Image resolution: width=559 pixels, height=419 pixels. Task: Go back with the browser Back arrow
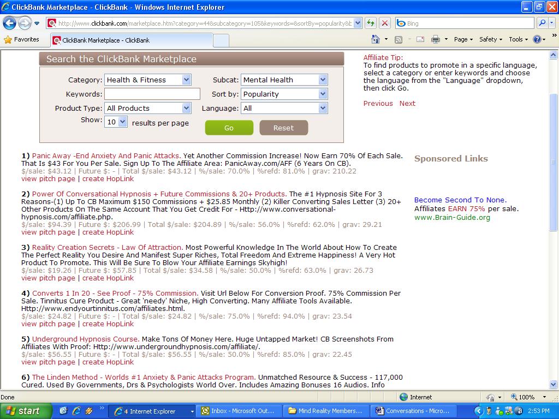9,23
